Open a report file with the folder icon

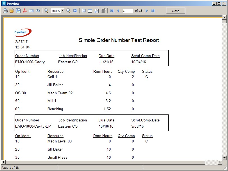point(12,11)
